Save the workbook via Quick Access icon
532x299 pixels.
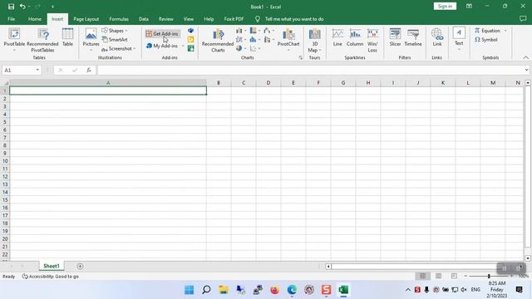click(11, 7)
